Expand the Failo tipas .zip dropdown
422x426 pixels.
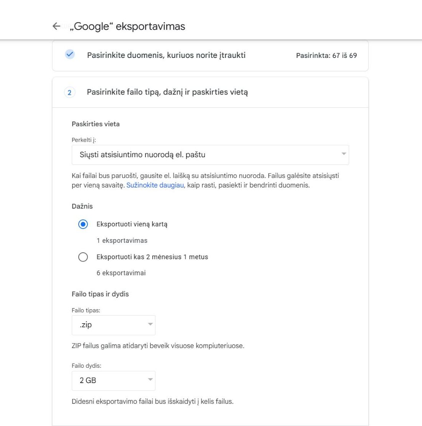(114, 325)
